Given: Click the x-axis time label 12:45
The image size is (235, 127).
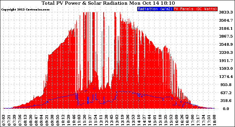Looking at the screenshot, I should point(112,120).
